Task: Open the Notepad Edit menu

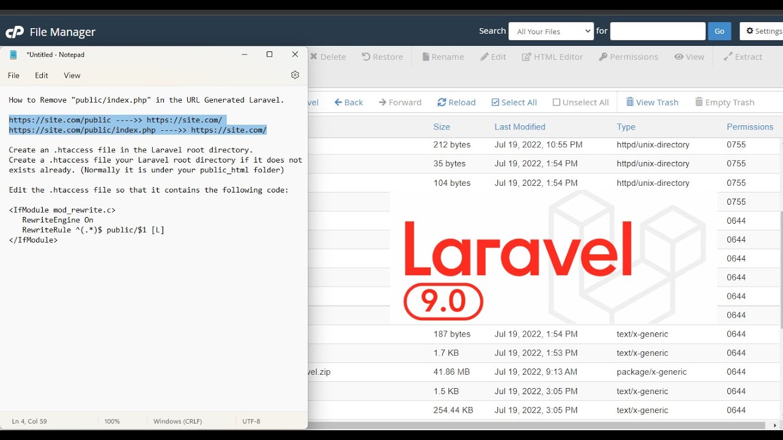Action: point(42,75)
